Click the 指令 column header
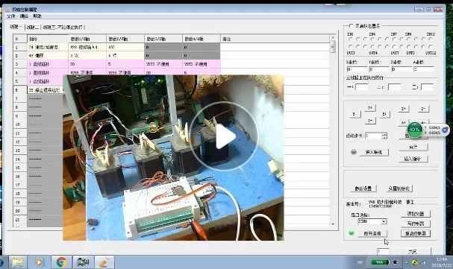 (x=48, y=39)
